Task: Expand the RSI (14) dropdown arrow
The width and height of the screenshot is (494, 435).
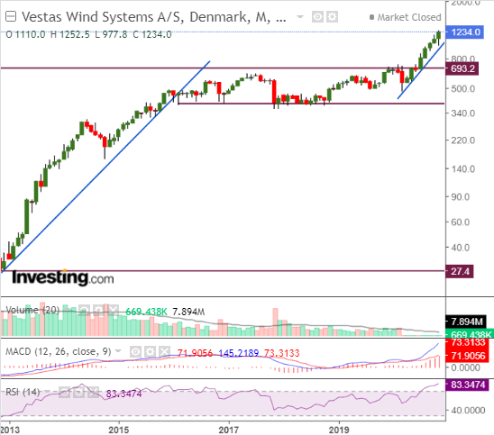Action: tap(47, 392)
